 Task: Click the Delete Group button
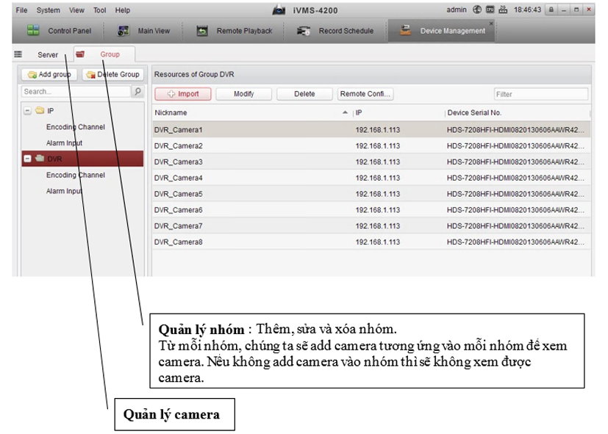tap(112, 74)
